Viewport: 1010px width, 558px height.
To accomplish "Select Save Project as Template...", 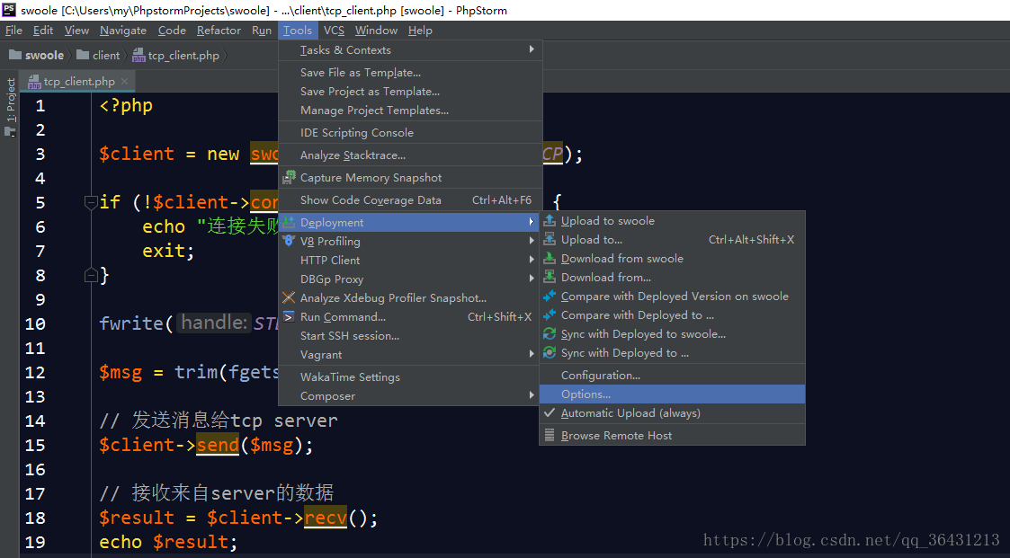I will click(410, 92).
